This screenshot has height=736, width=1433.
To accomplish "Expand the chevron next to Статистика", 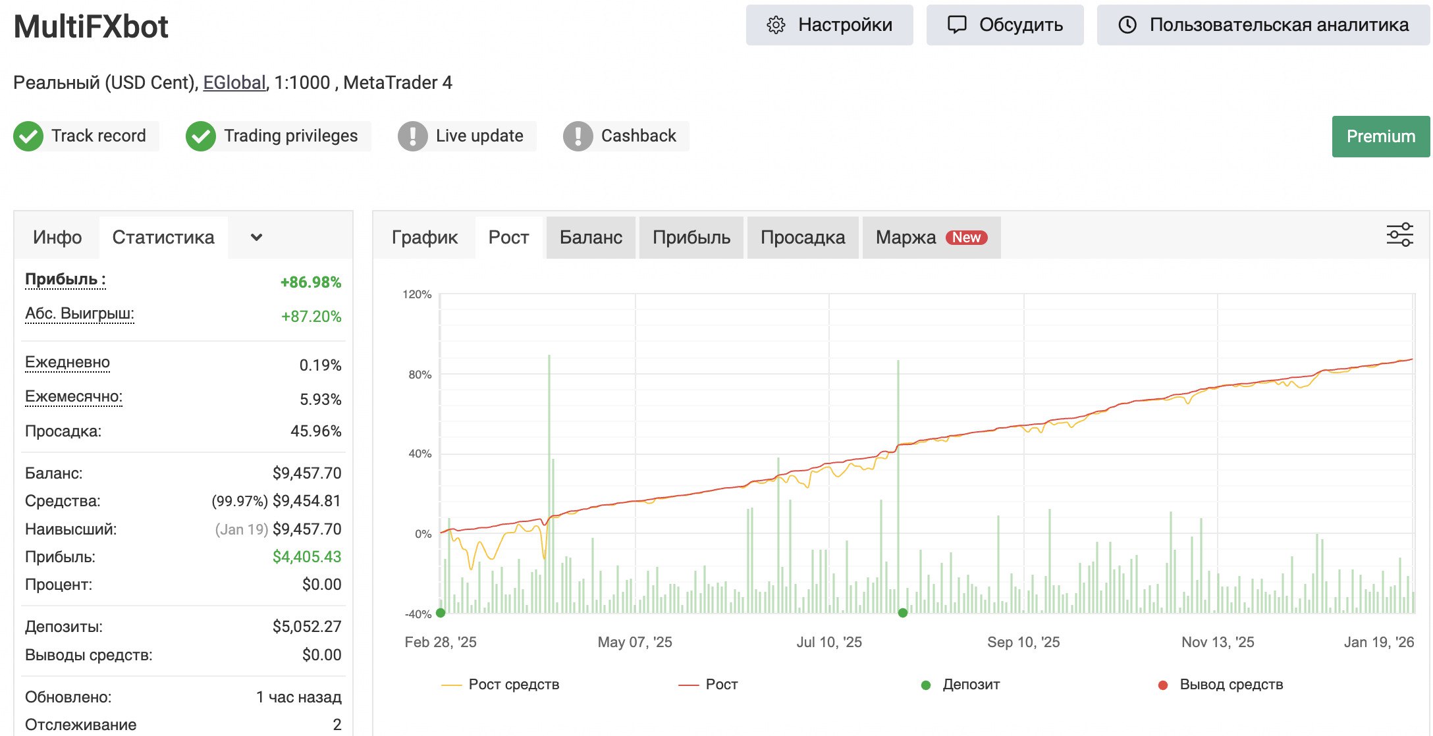I will tap(257, 237).
